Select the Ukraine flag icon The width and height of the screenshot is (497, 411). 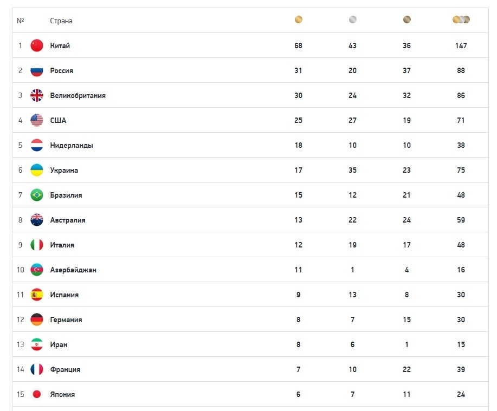pyautogui.click(x=37, y=170)
